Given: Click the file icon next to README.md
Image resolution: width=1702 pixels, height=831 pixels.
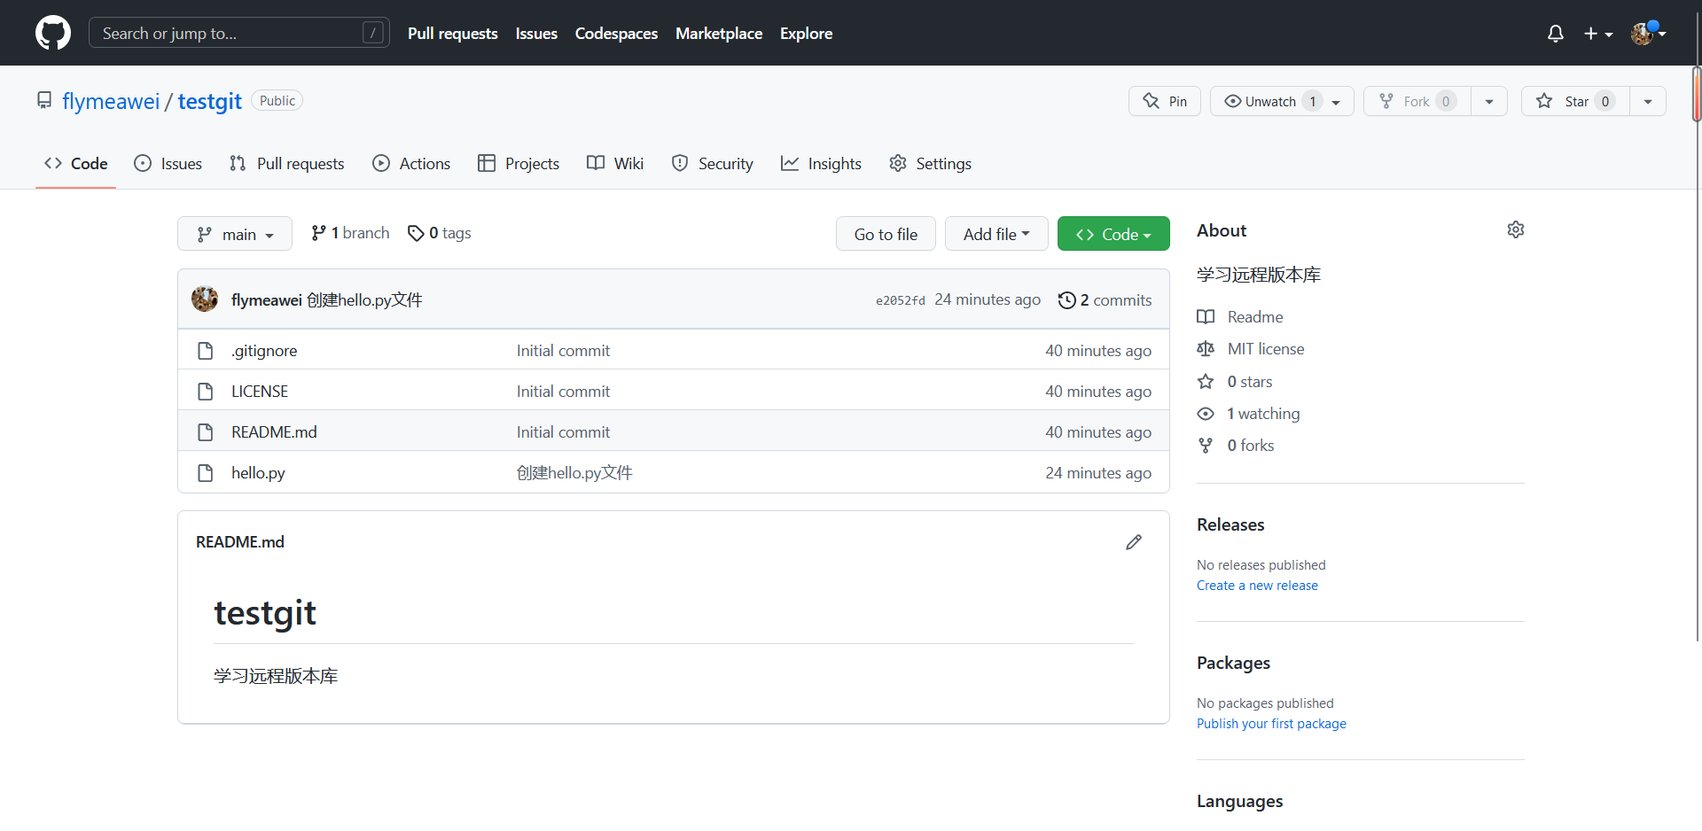Looking at the screenshot, I should tap(206, 432).
